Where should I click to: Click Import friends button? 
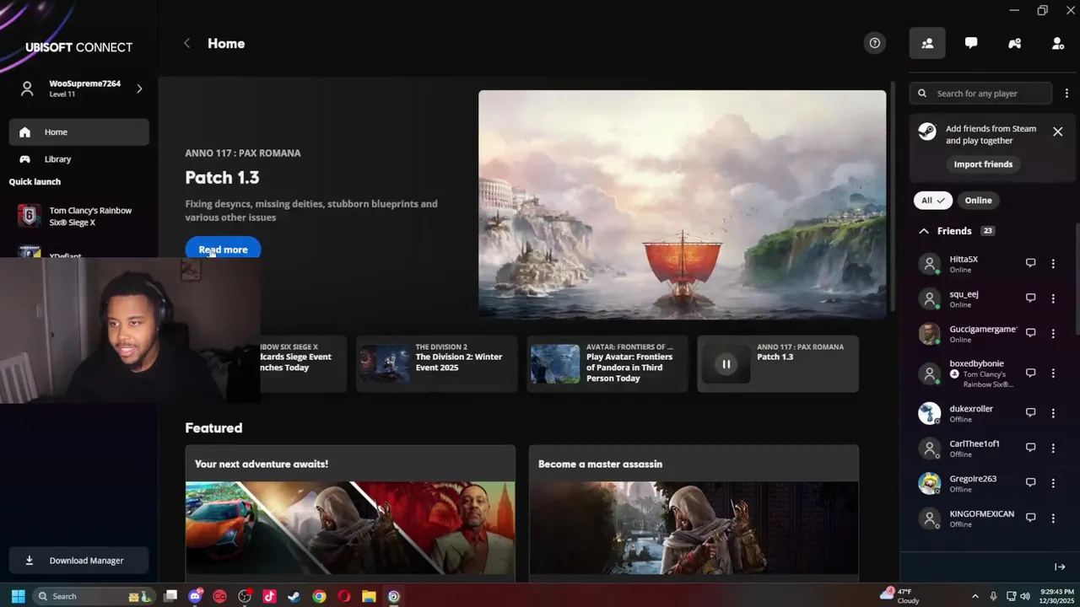click(x=983, y=164)
